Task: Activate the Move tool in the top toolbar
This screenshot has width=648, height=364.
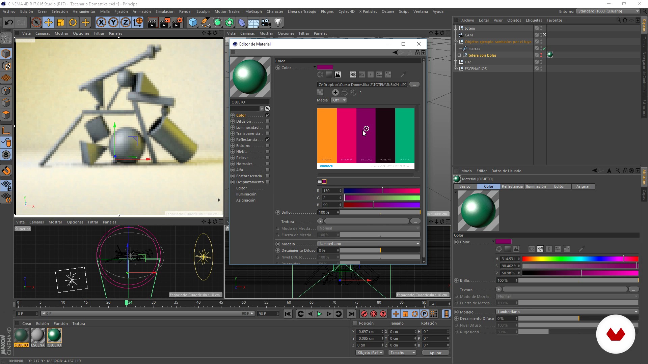Action: [x=48, y=23]
